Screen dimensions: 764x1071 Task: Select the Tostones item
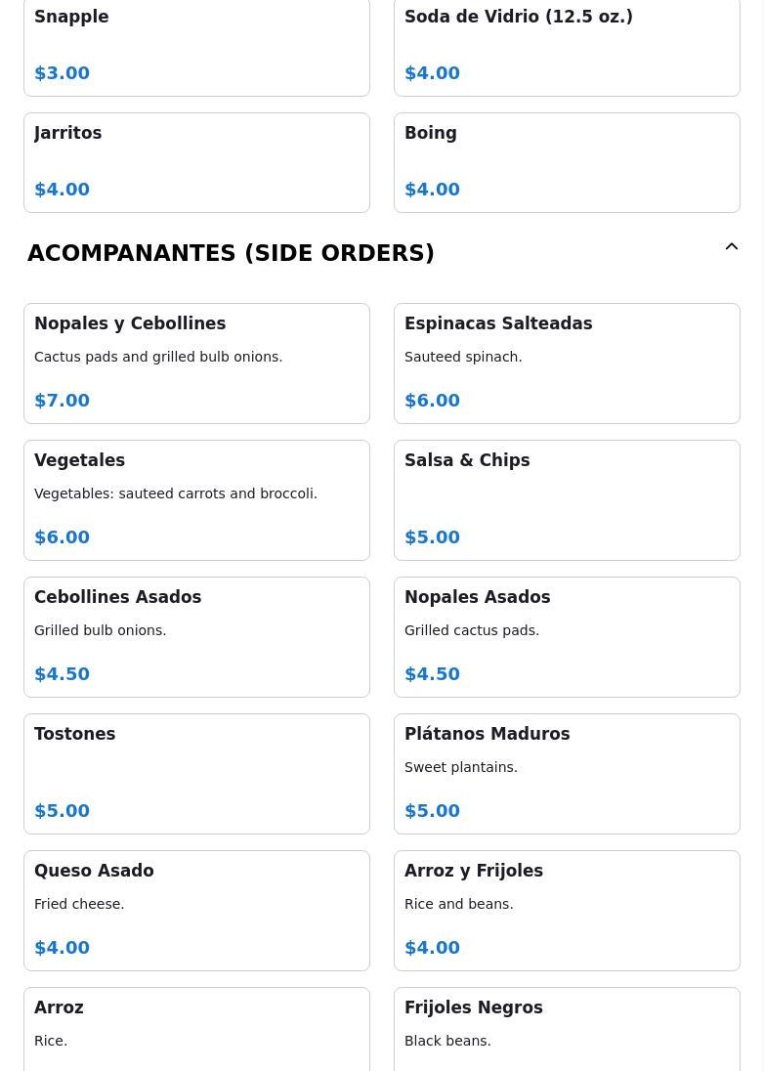(x=196, y=773)
